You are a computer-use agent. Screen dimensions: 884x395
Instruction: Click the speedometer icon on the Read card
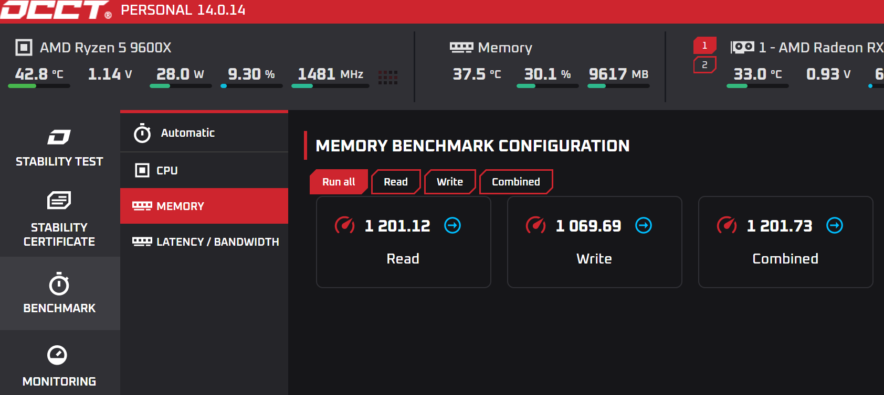345,225
